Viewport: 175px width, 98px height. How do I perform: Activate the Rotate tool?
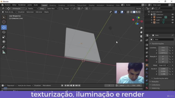pyautogui.click(x=4, y=32)
